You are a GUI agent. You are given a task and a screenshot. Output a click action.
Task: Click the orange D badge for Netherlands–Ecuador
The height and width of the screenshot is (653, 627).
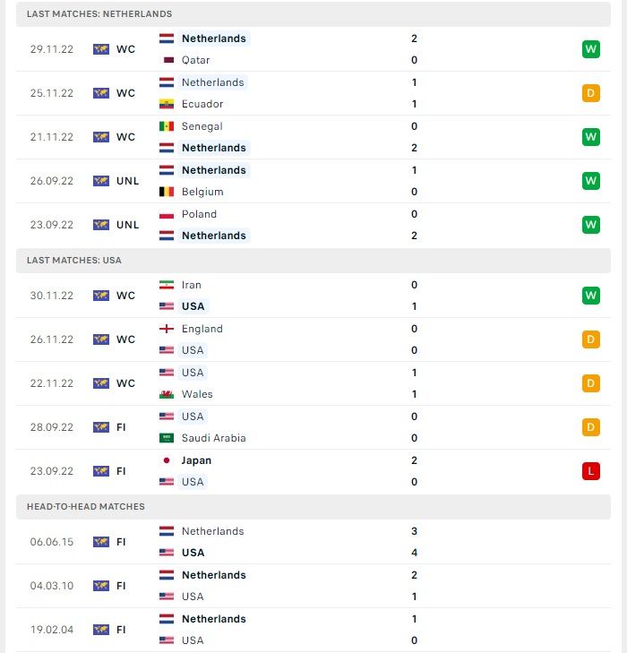click(x=591, y=93)
